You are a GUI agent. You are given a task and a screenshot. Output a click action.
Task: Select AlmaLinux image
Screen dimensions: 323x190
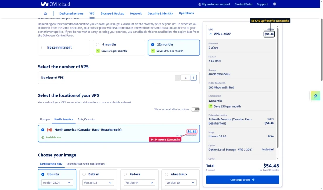click(166, 175)
